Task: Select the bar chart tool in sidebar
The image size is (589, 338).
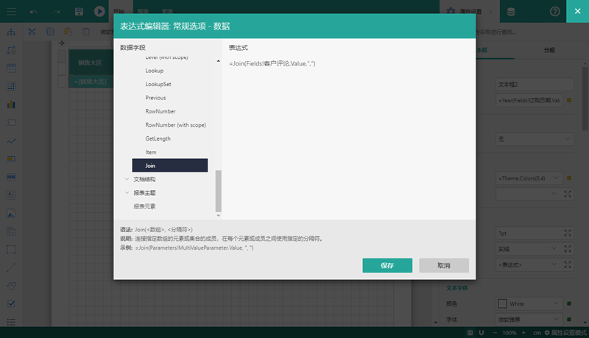Action: 11,104
